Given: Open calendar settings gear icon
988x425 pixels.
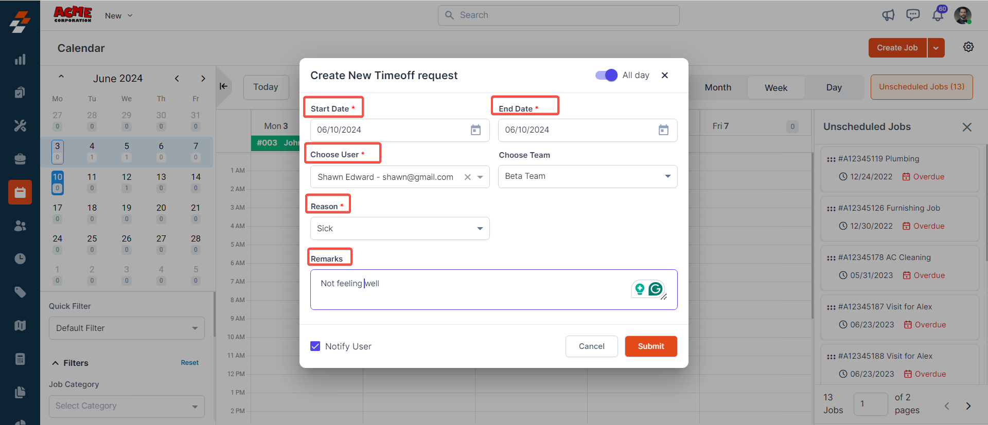Looking at the screenshot, I should tap(968, 47).
